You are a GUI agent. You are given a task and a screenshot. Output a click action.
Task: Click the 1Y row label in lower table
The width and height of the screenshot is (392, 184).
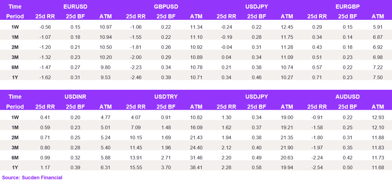click(x=15, y=168)
